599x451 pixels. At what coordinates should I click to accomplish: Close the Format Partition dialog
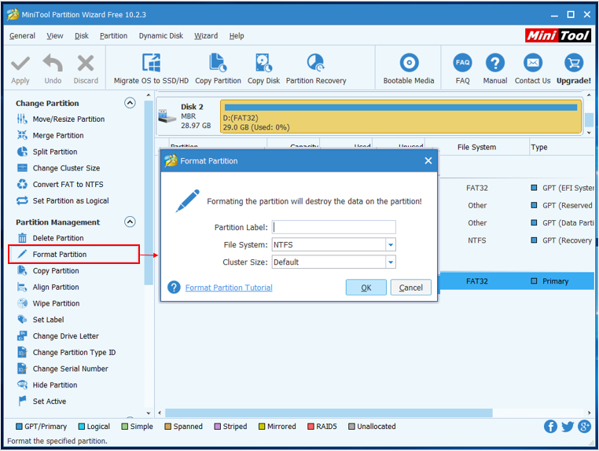tap(428, 161)
